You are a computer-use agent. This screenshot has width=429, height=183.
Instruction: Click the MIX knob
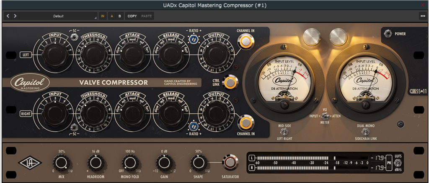[61, 163]
